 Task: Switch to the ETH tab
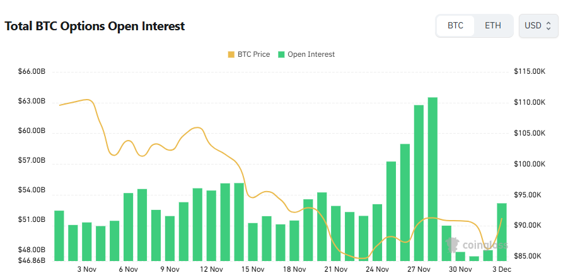coord(493,26)
